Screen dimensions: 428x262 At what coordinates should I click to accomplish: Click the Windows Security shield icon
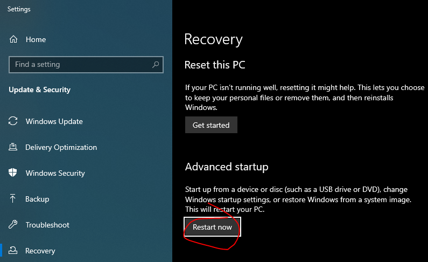(x=13, y=173)
